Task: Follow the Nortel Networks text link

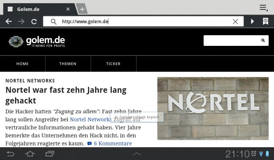Action: tap(91, 119)
